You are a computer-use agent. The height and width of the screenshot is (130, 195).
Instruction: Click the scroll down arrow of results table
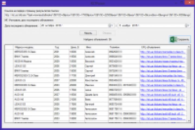pos(189,121)
